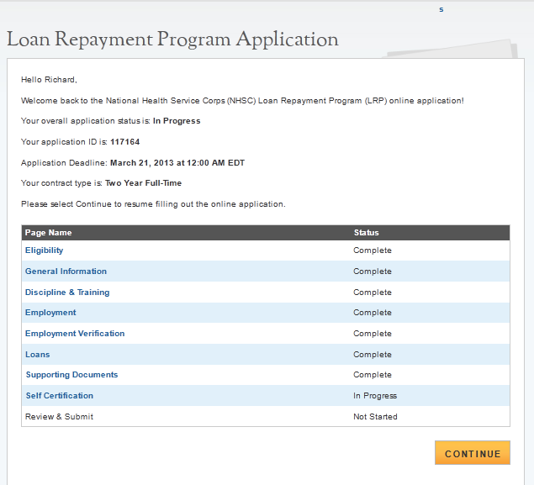534x485 pixels.
Task: Open the Eligibility page link
Action: (44, 250)
